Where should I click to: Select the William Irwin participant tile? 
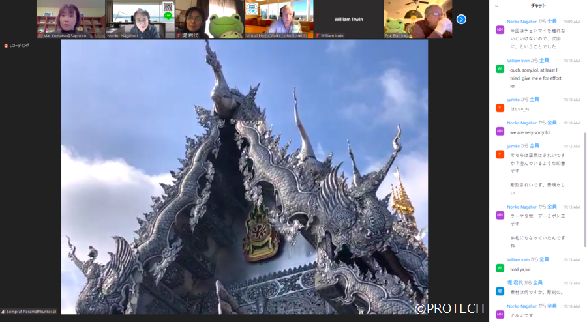pyautogui.click(x=347, y=19)
